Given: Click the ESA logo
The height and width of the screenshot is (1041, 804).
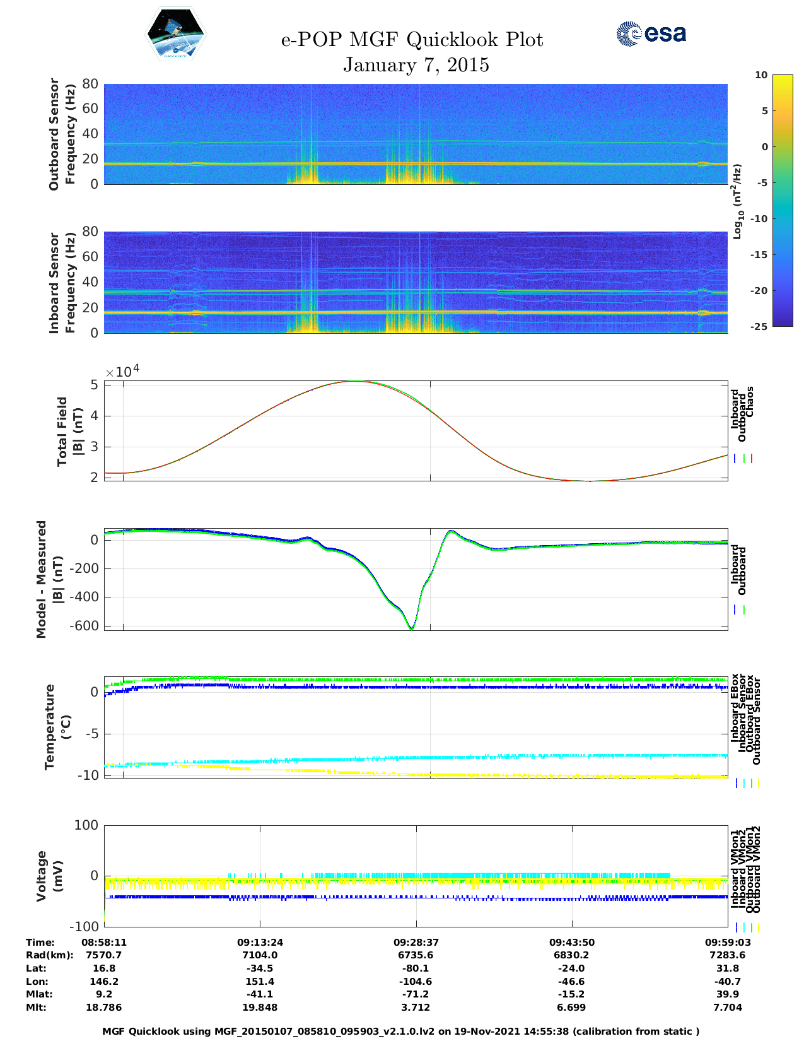Looking at the screenshot, I should click(651, 33).
